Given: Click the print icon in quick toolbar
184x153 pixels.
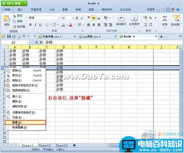Looking at the screenshot, I should coord(14,37).
